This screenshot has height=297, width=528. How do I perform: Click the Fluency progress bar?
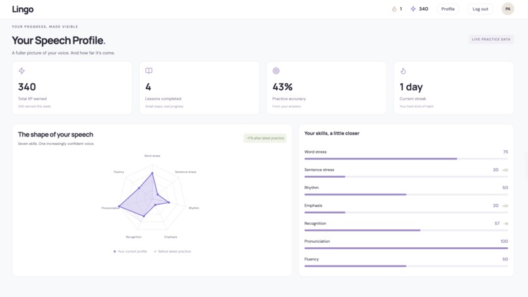click(406, 266)
